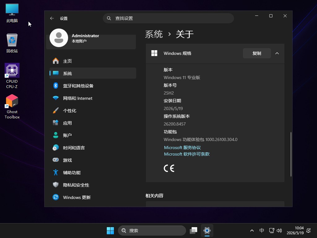
Task: Open Microsoft 软件许可条款 link
Action: (187, 154)
